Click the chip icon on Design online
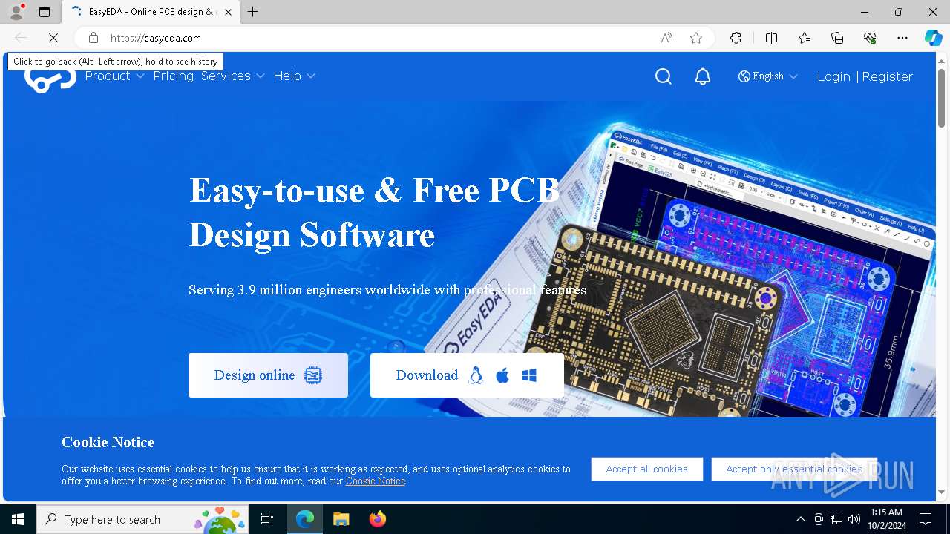950x534 pixels. click(x=313, y=375)
